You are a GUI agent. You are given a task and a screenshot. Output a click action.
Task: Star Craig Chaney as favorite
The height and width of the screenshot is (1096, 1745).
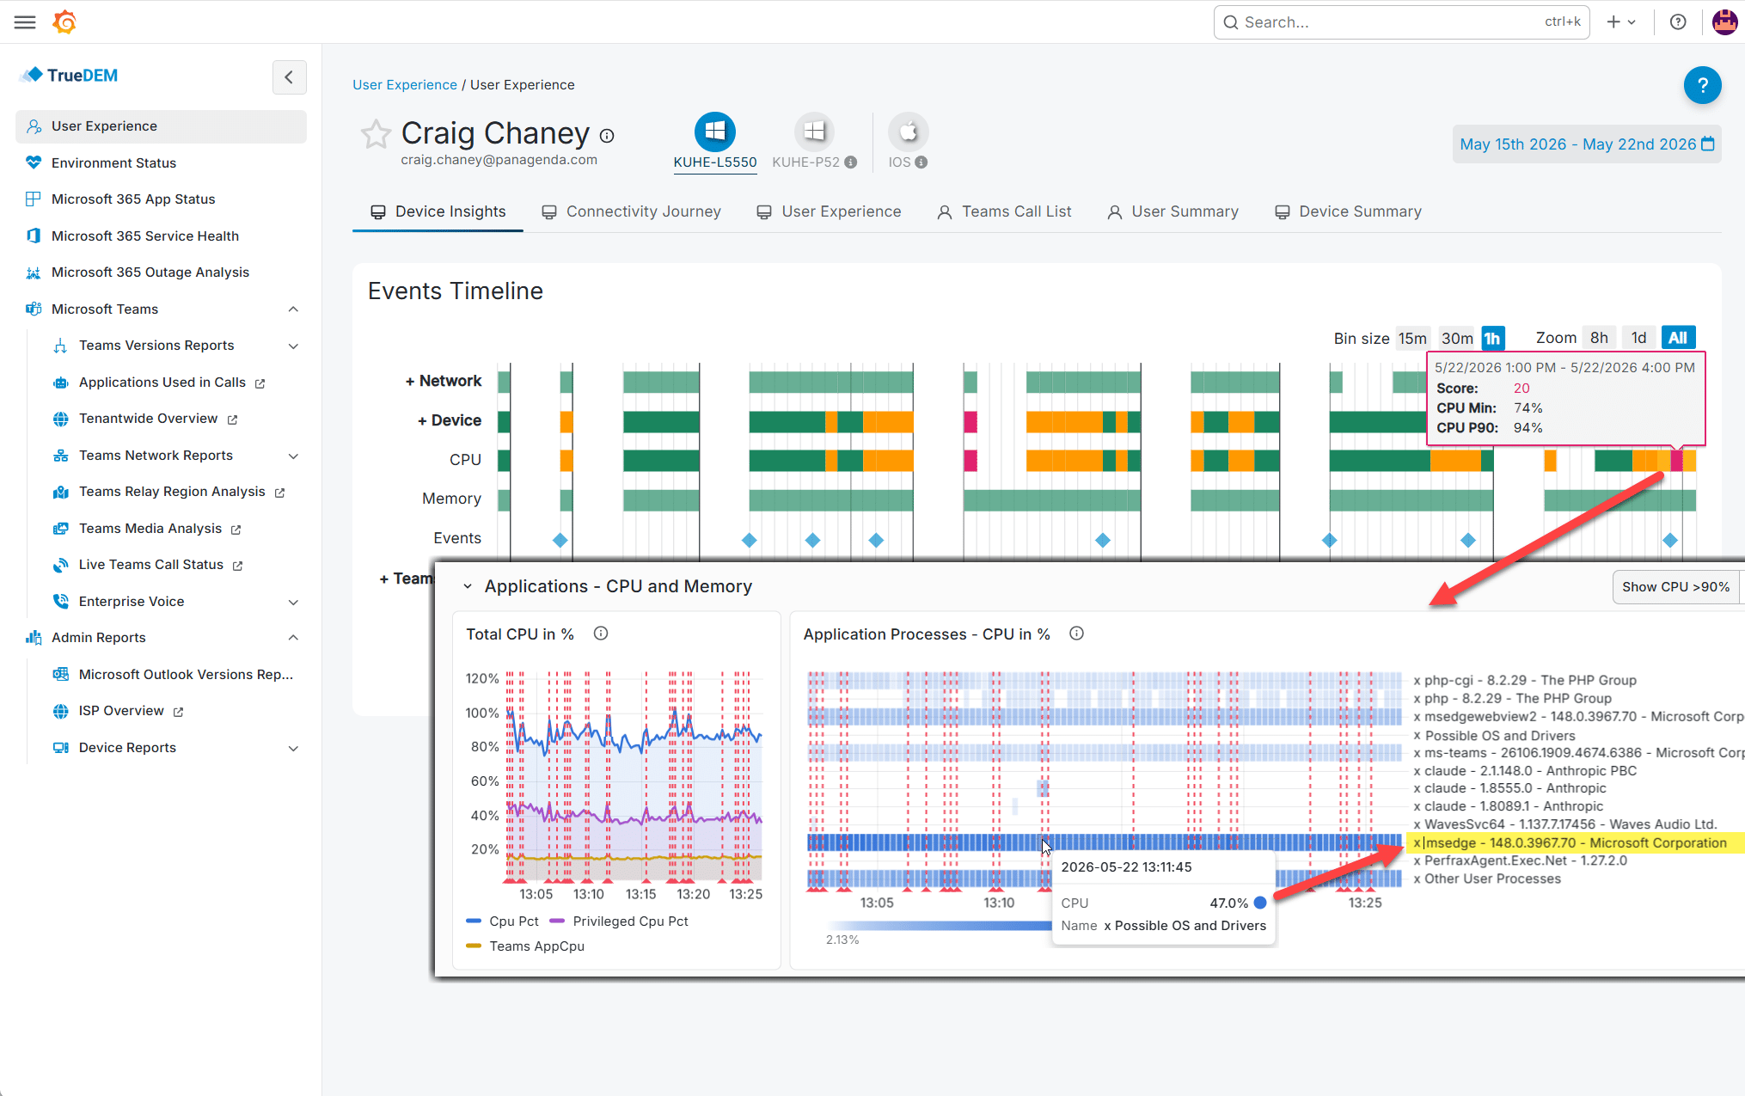375,134
